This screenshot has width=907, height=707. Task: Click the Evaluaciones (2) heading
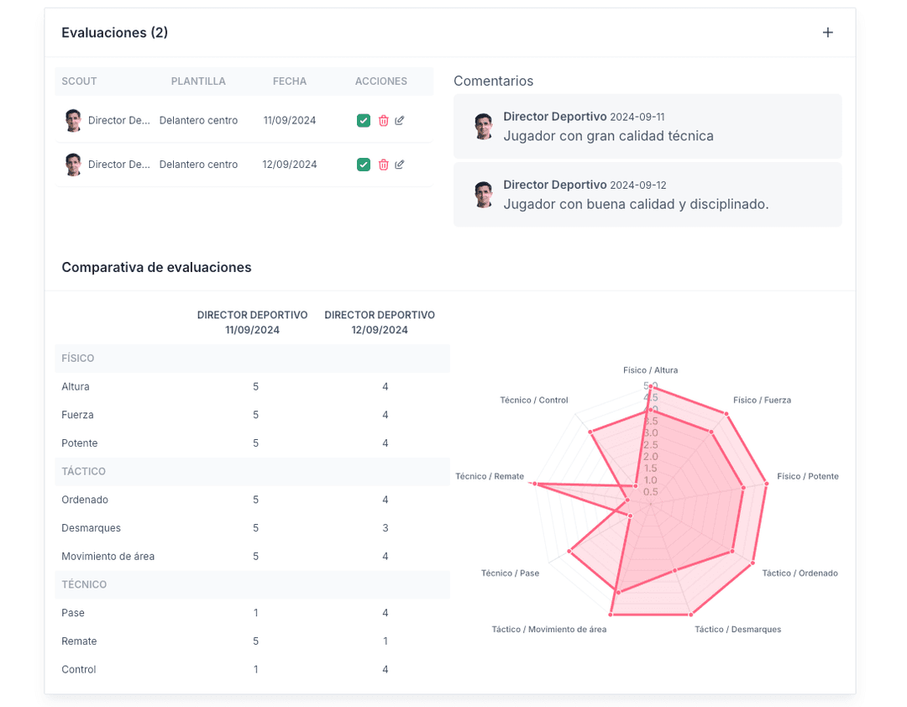click(114, 33)
